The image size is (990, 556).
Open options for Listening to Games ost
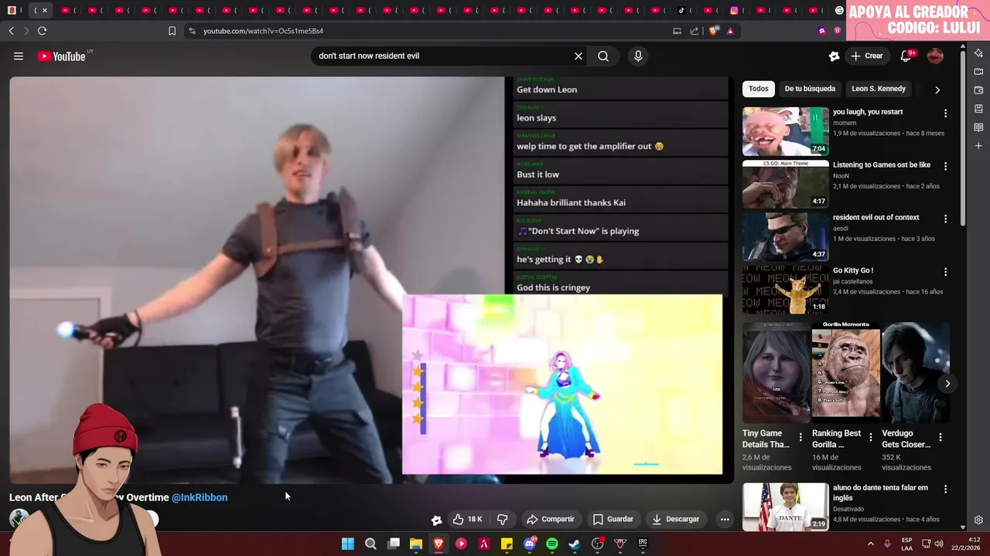coord(945,166)
